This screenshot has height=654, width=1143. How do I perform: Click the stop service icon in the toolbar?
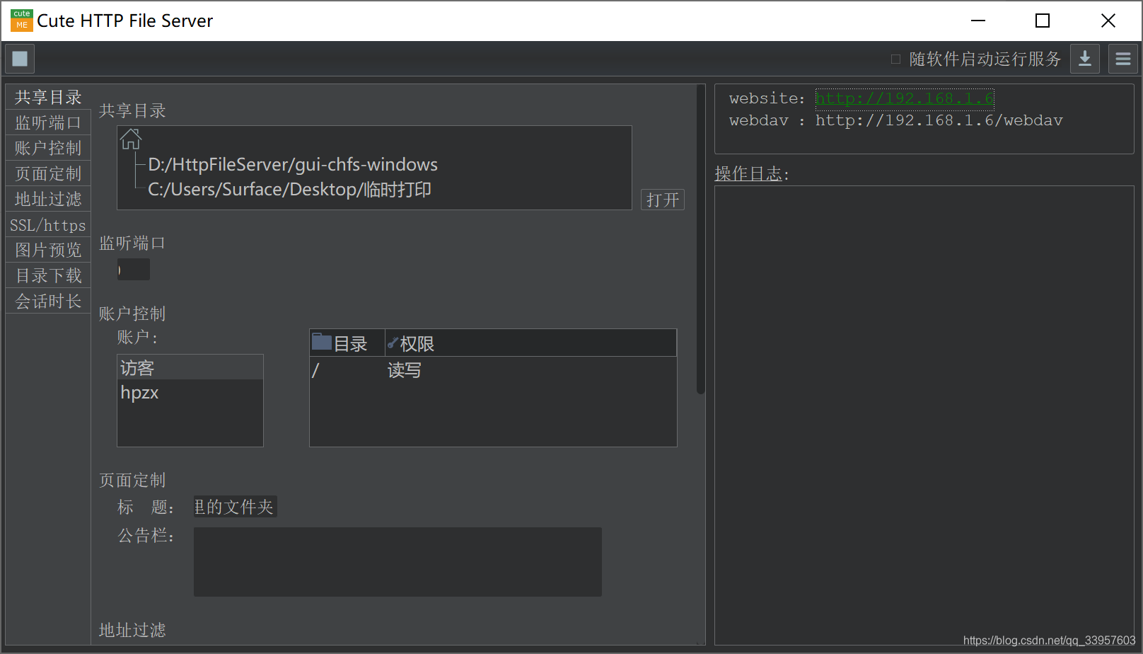[19, 58]
